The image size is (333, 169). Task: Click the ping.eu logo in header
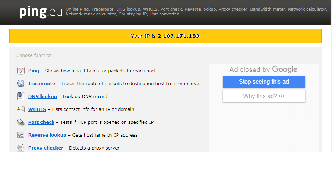click(x=41, y=12)
